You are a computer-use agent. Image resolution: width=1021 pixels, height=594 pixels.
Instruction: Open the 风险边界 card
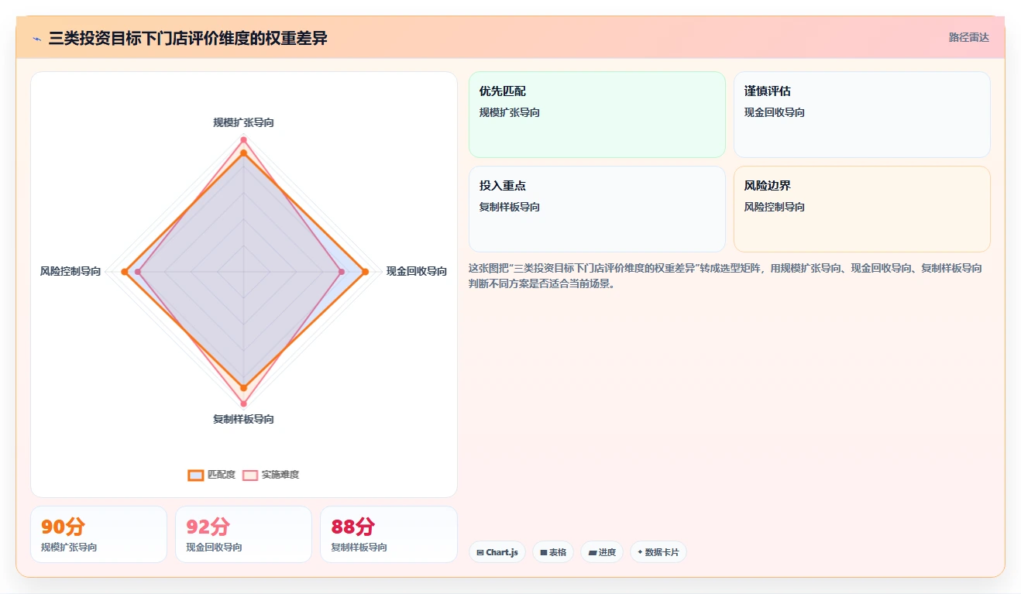click(862, 209)
